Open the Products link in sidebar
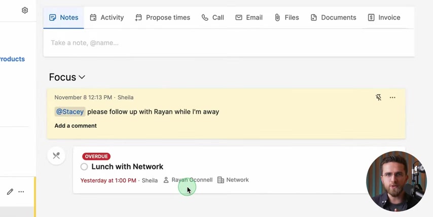433x217 pixels. coord(12,59)
